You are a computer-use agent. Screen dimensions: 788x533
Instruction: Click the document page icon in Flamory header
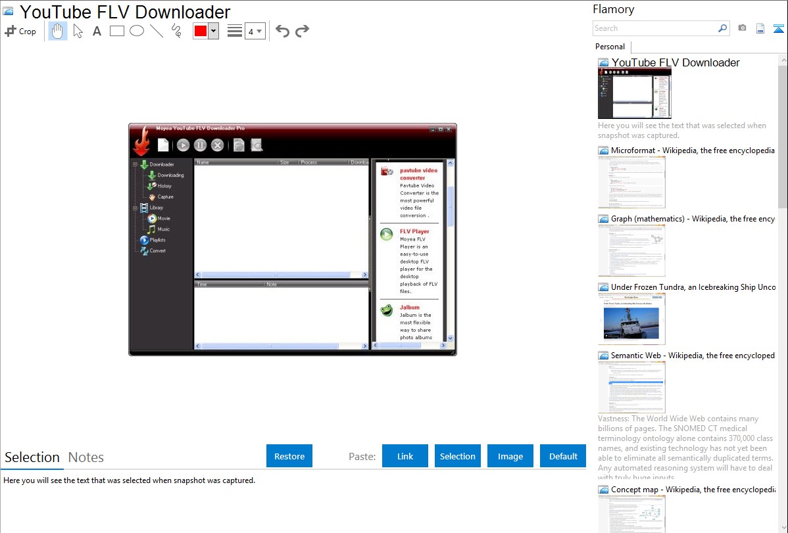pos(760,28)
